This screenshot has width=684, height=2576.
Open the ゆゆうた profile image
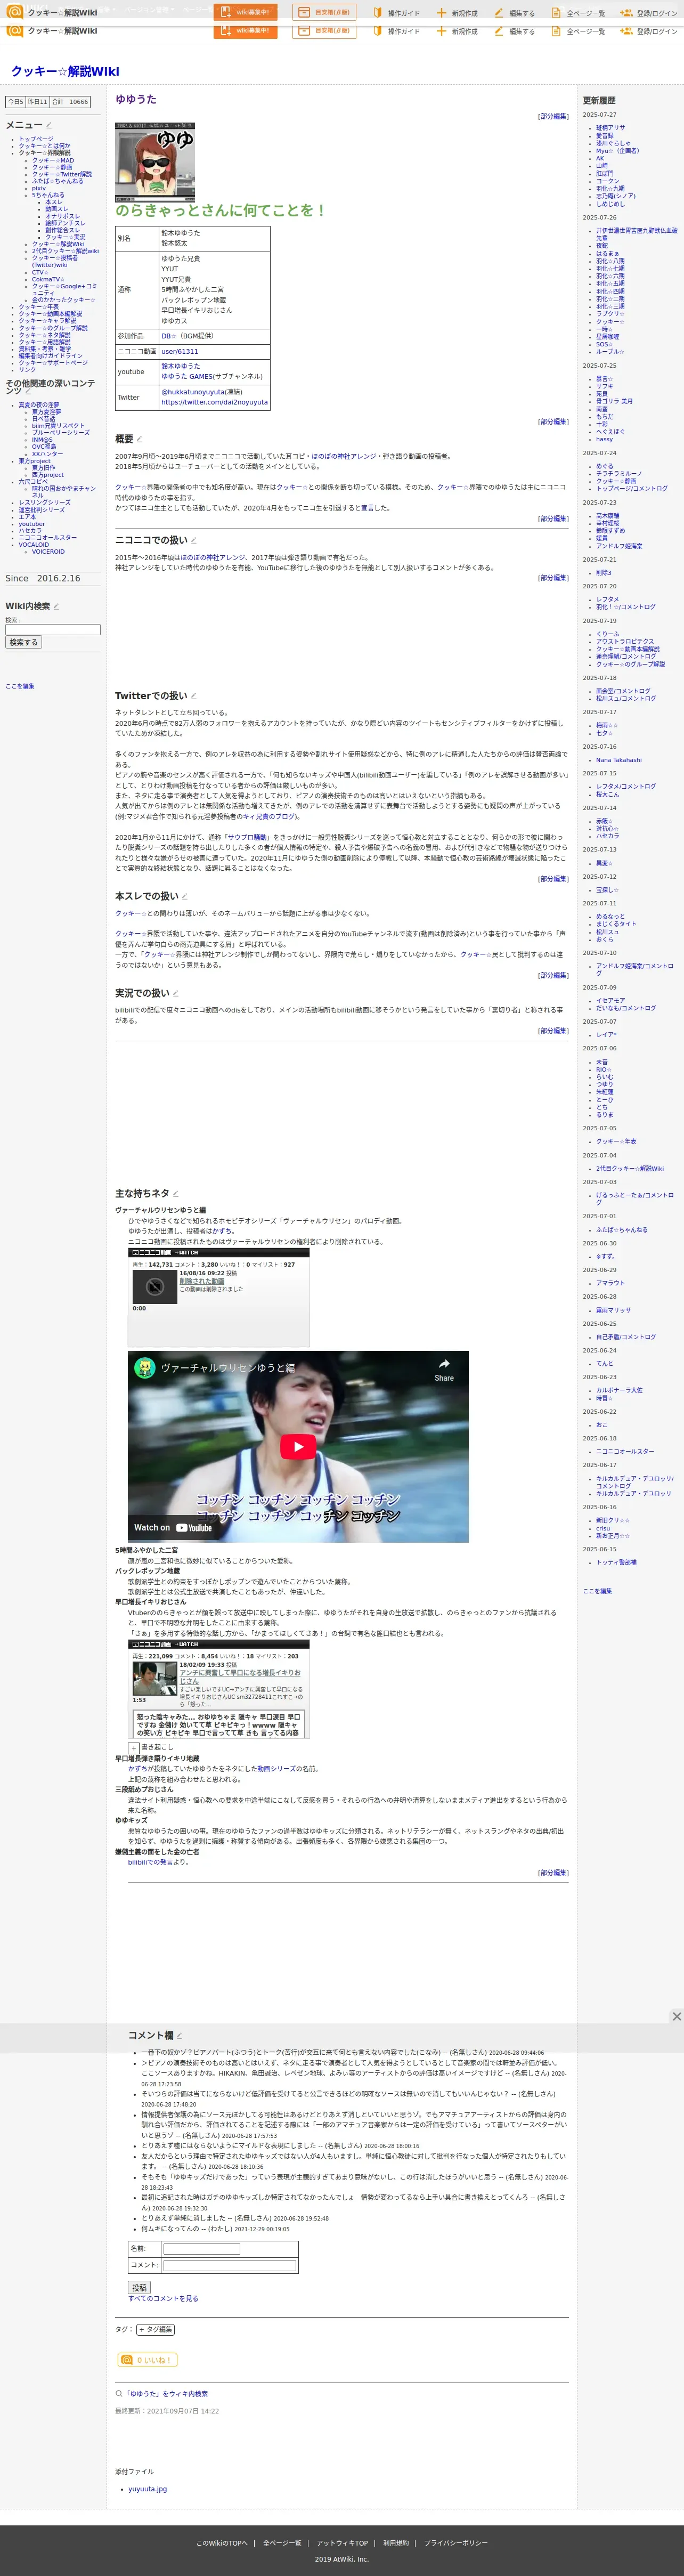(x=155, y=162)
